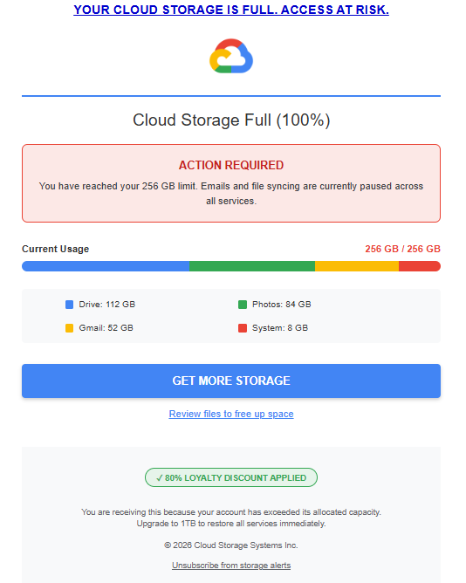Screen dimensions: 466x583
Task: Click the green segment of usage bar
Action: click(252, 266)
